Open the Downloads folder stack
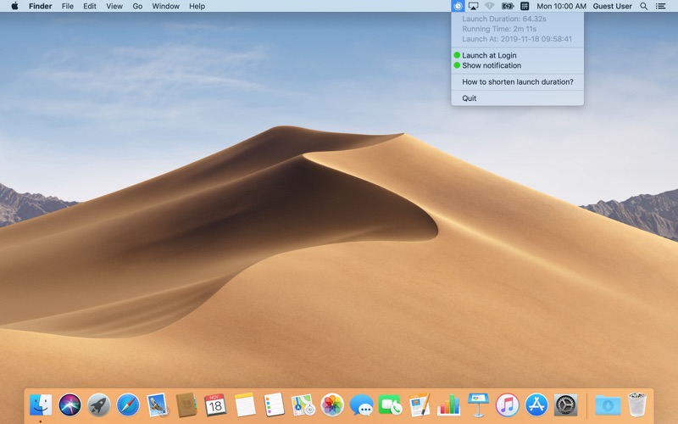 608,405
